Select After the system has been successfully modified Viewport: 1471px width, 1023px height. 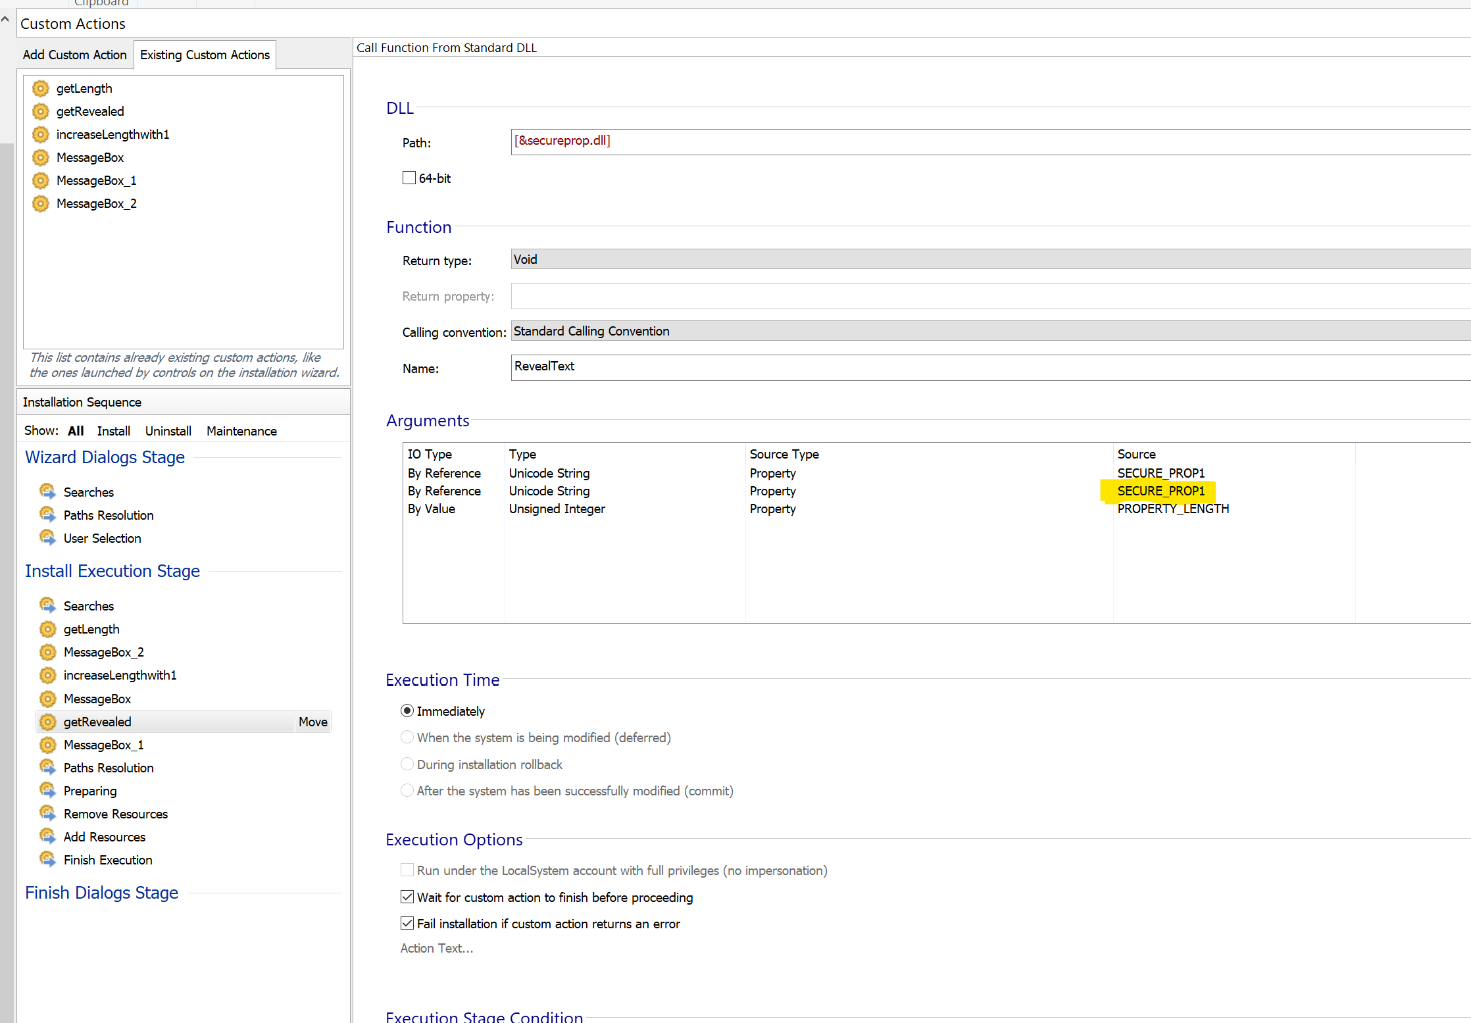pos(407,790)
